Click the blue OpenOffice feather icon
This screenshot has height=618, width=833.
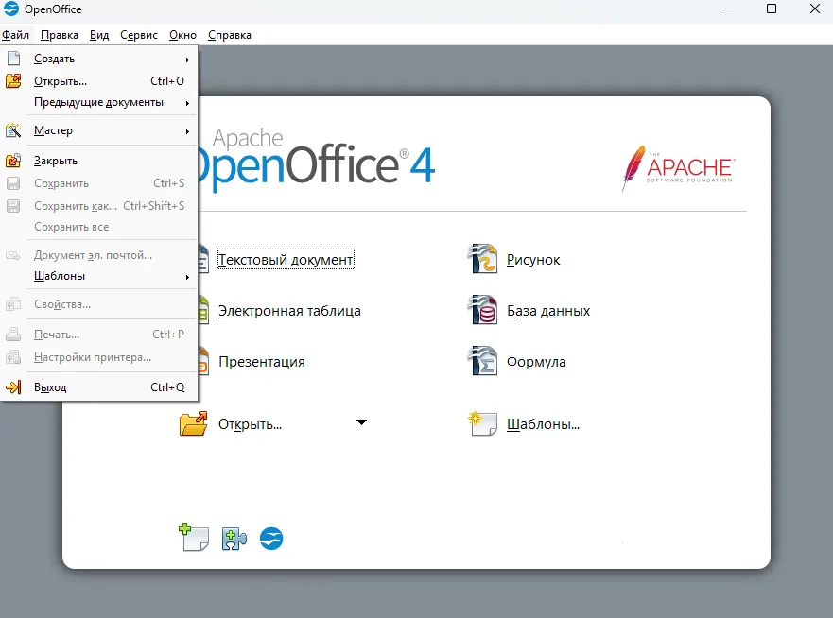tap(271, 538)
